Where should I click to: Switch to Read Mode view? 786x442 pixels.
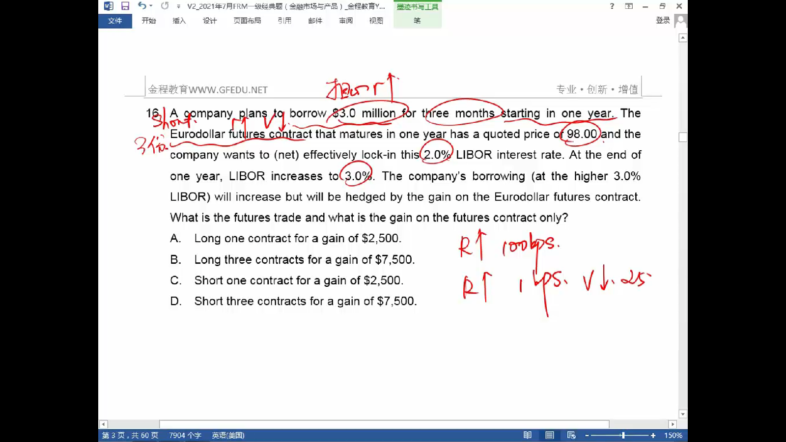tap(528, 435)
